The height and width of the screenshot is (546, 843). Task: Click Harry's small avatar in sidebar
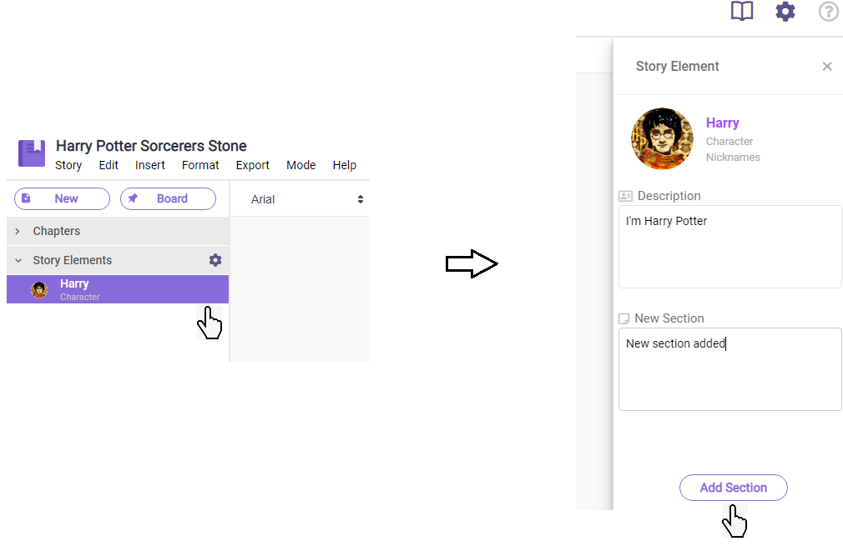click(x=39, y=290)
